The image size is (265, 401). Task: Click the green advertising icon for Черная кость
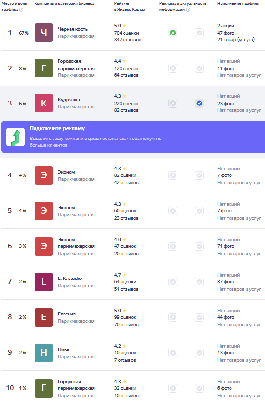click(x=173, y=33)
